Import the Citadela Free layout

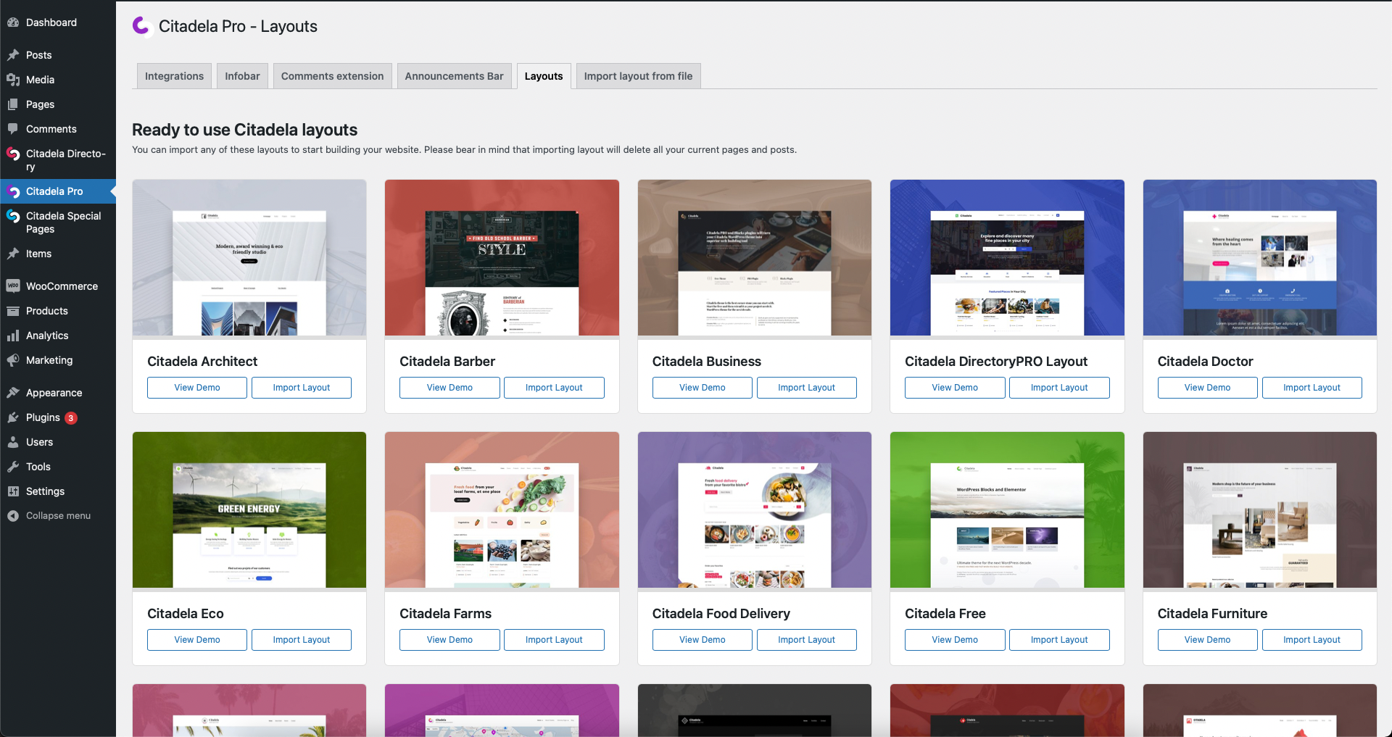[1059, 640]
